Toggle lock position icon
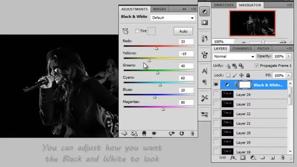This screenshot has height=167, width=297. click(x=241, y=75)
